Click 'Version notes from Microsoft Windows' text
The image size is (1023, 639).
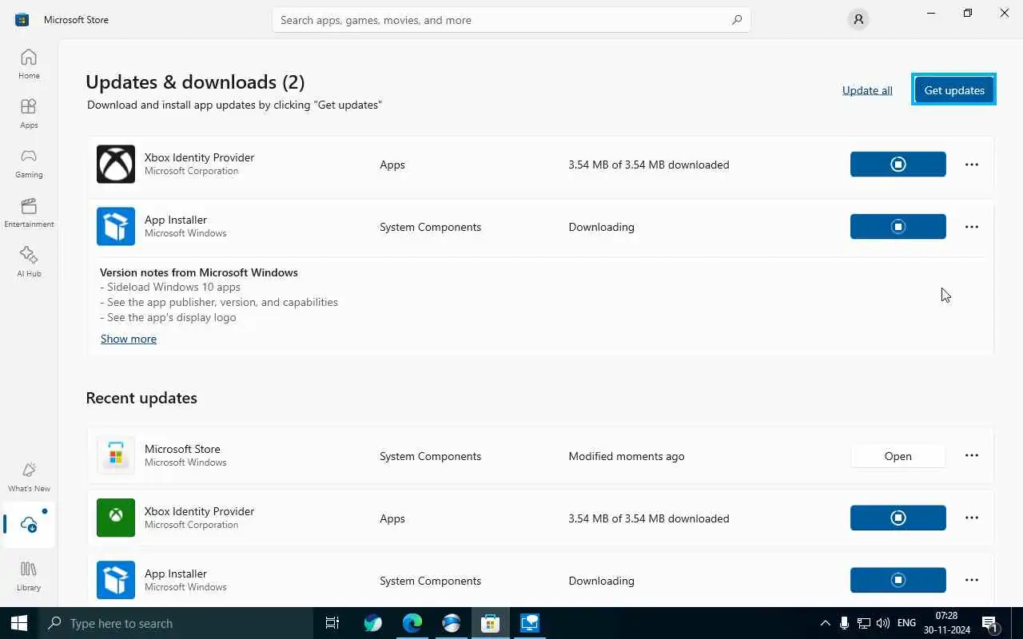coord(199,272)
